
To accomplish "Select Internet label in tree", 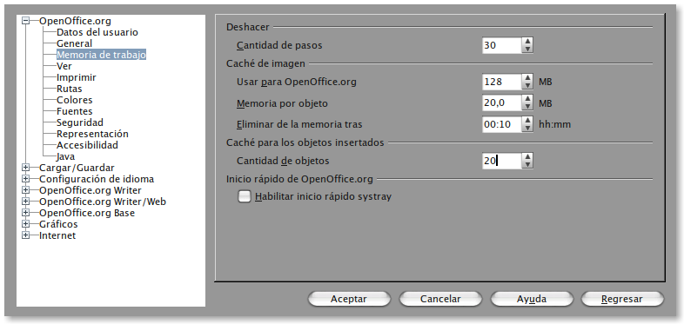I will pyautogui.click(x=57, y=235).
